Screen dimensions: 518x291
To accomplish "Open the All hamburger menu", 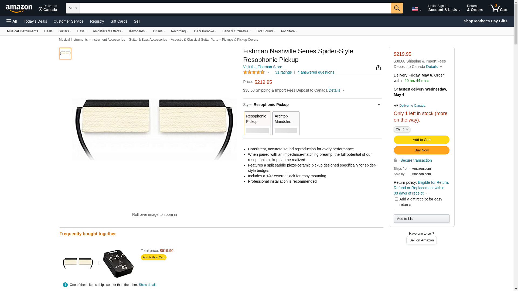I will pos(12,21).
